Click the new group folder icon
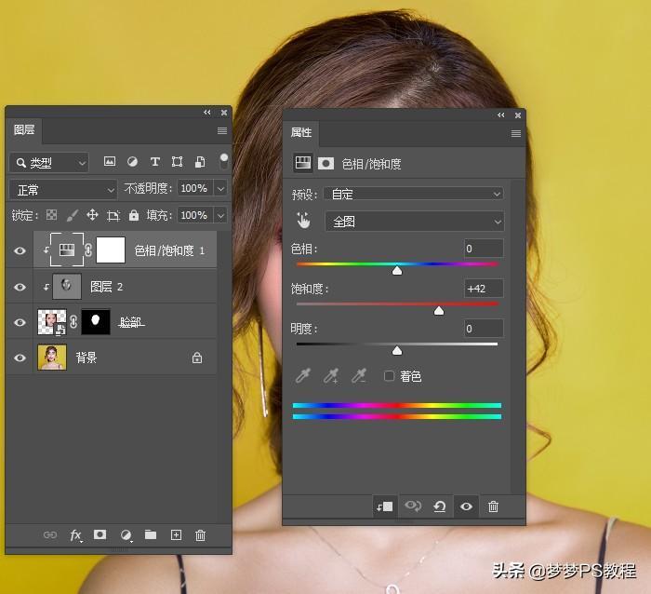This screenshot has height=594, width=651. [x=151, y=535]
